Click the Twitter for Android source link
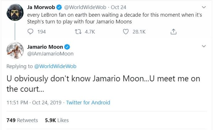The image size is (213, 130). coord(88,103)
